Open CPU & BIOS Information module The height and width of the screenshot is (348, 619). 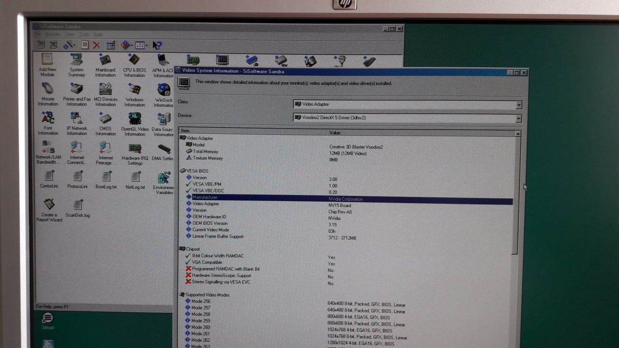[x=134, y=65]
